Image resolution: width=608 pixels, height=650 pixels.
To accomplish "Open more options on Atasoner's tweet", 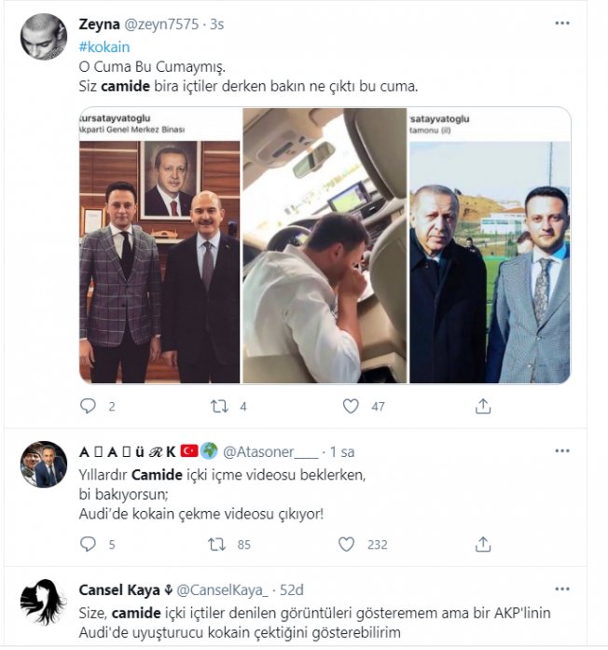I will 562,450.
